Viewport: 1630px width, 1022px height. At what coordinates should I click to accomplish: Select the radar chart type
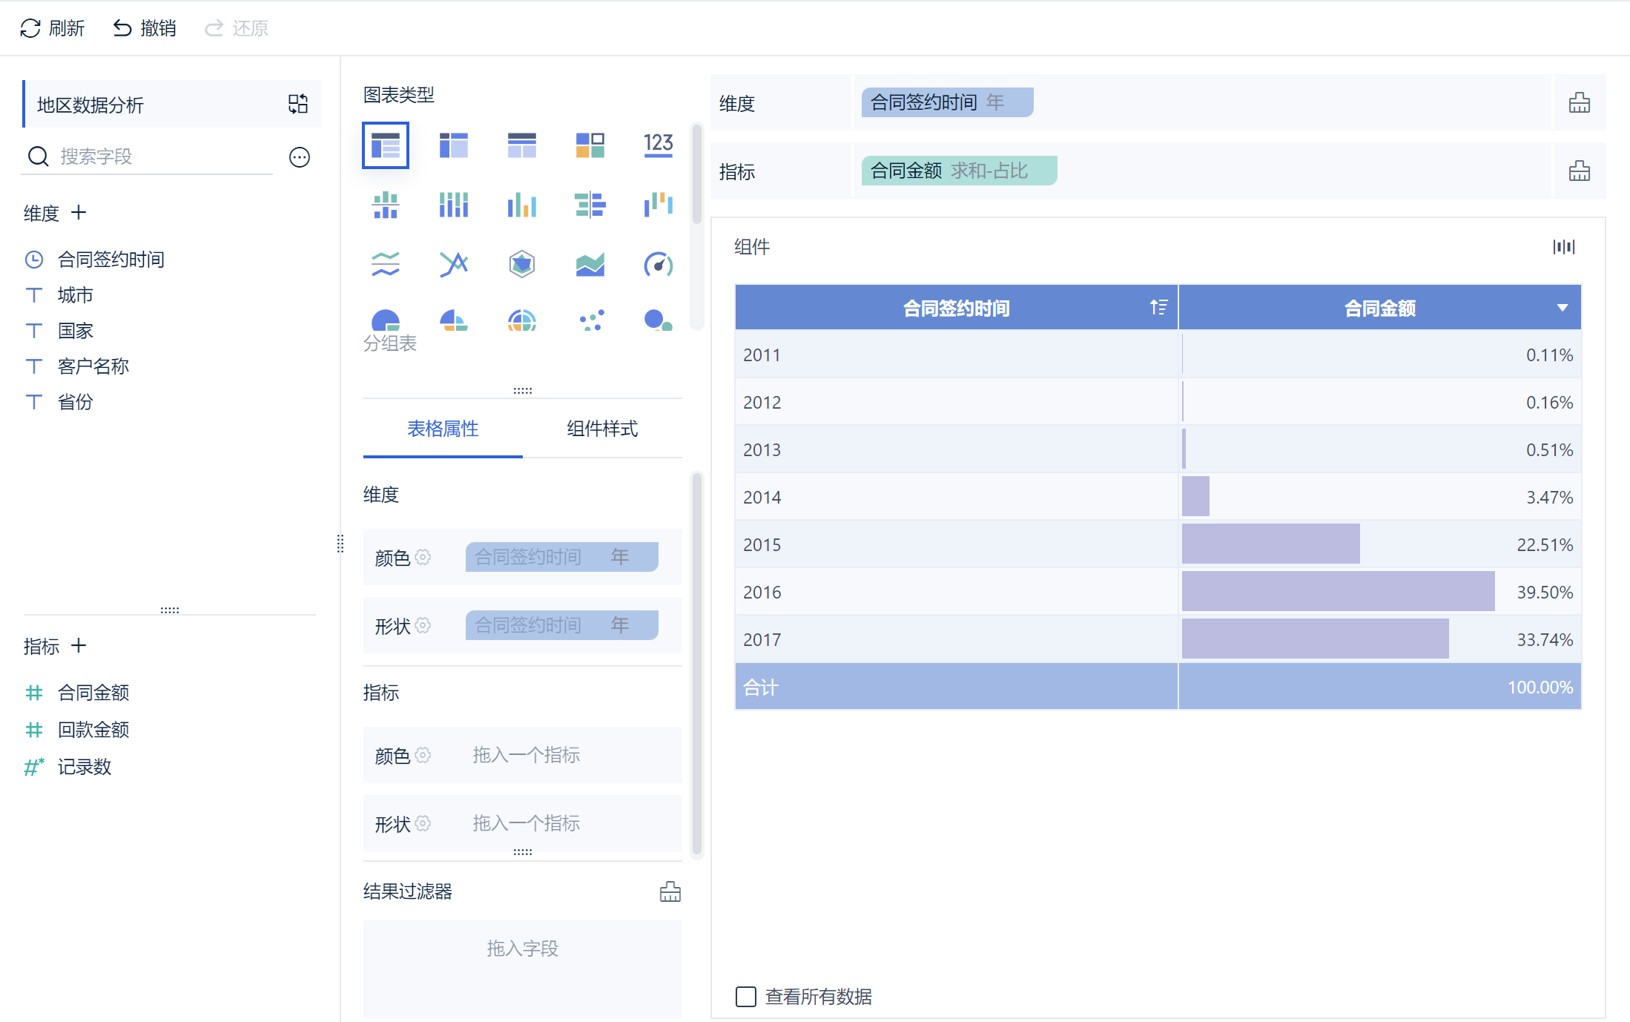[x=522, y=264]
